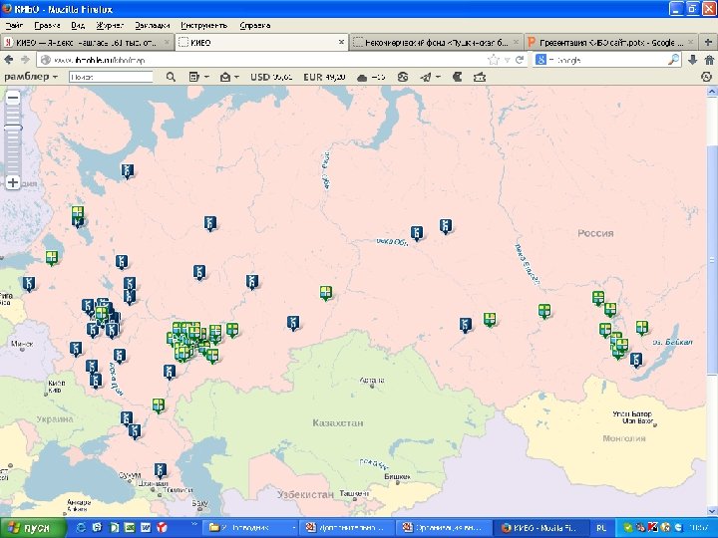Open the Правка menu
The height and width of the screenshot is (538, 718).
(x=47, y=26)
